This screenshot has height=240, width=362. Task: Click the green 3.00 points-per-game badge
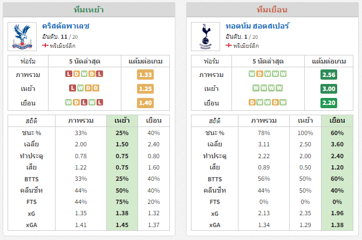click(x=329, y=89)
